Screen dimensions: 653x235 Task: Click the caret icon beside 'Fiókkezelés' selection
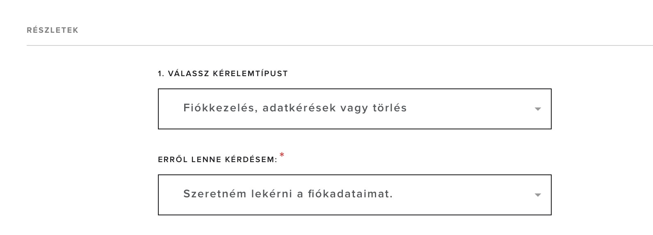point(538,109)
